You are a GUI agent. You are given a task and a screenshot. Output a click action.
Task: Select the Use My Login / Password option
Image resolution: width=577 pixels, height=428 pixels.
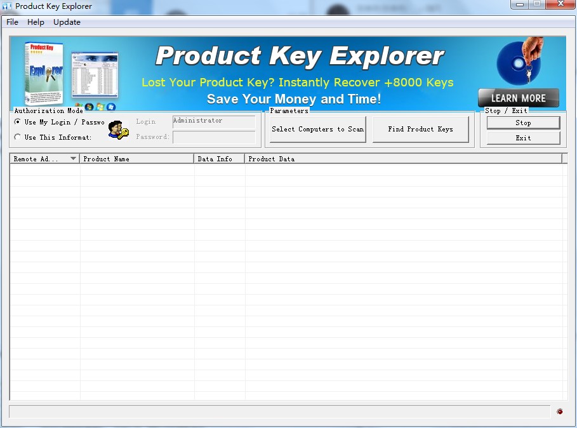(x=18, y=122)
